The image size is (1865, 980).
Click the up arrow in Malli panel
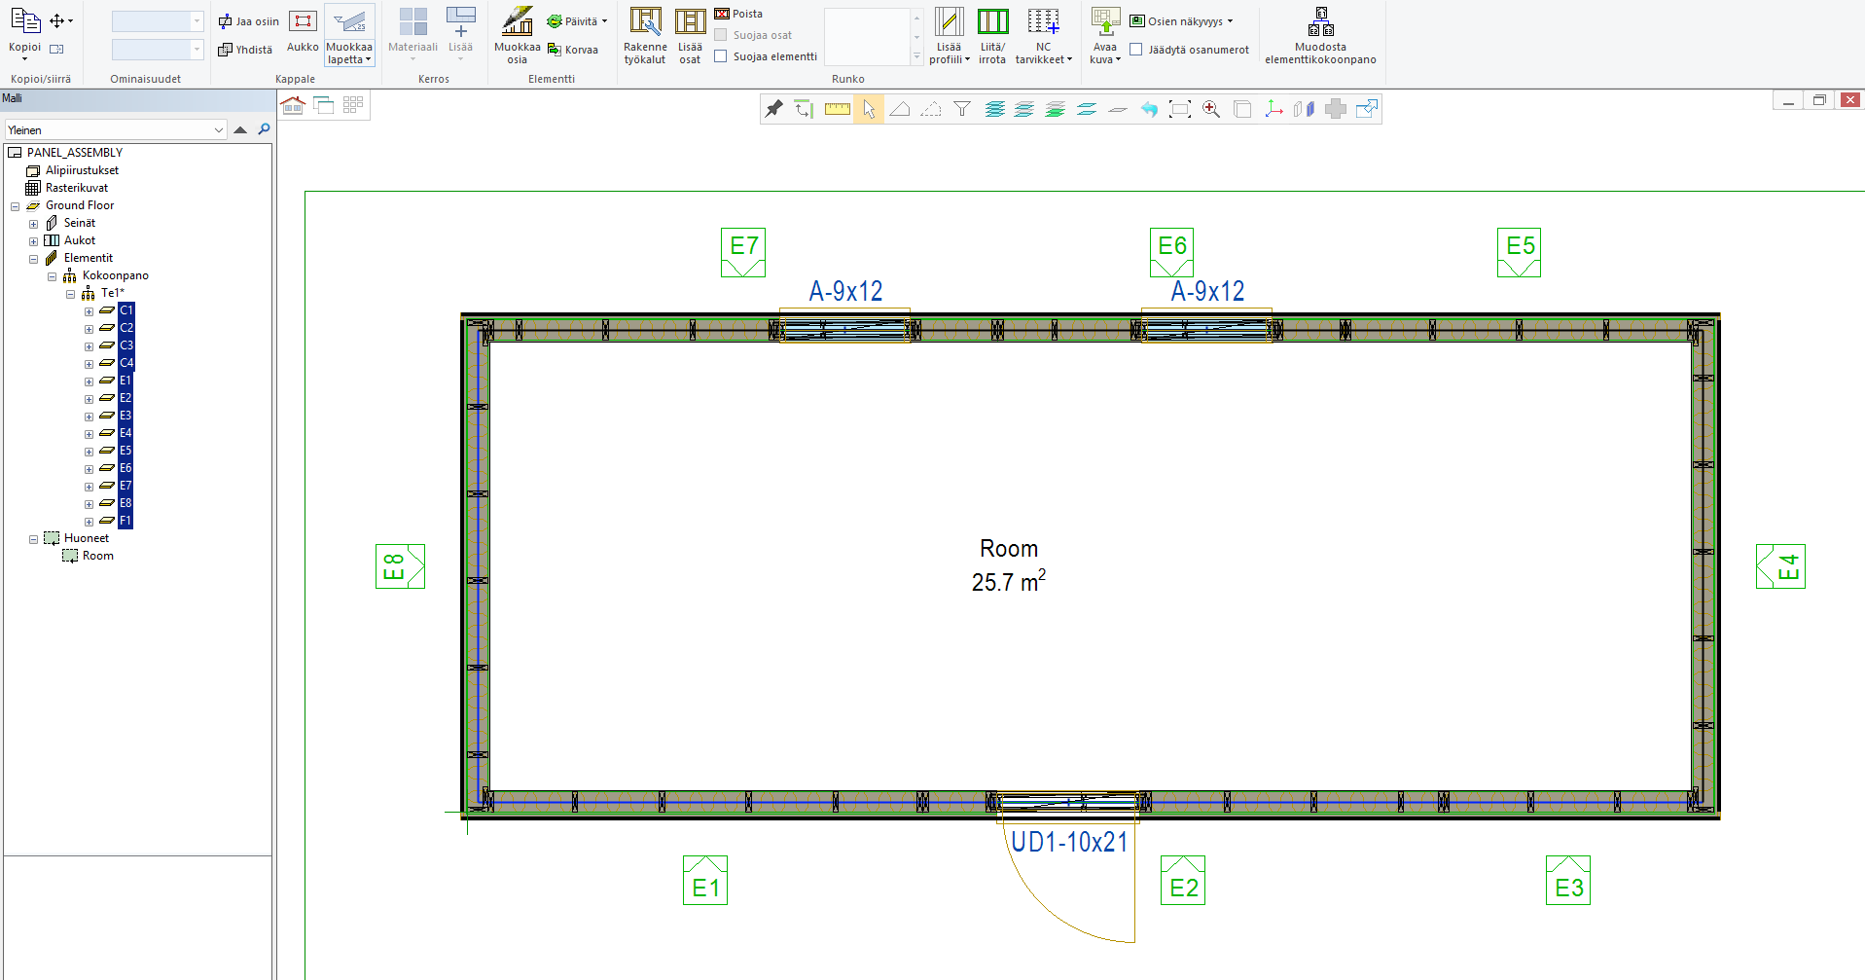240,129
